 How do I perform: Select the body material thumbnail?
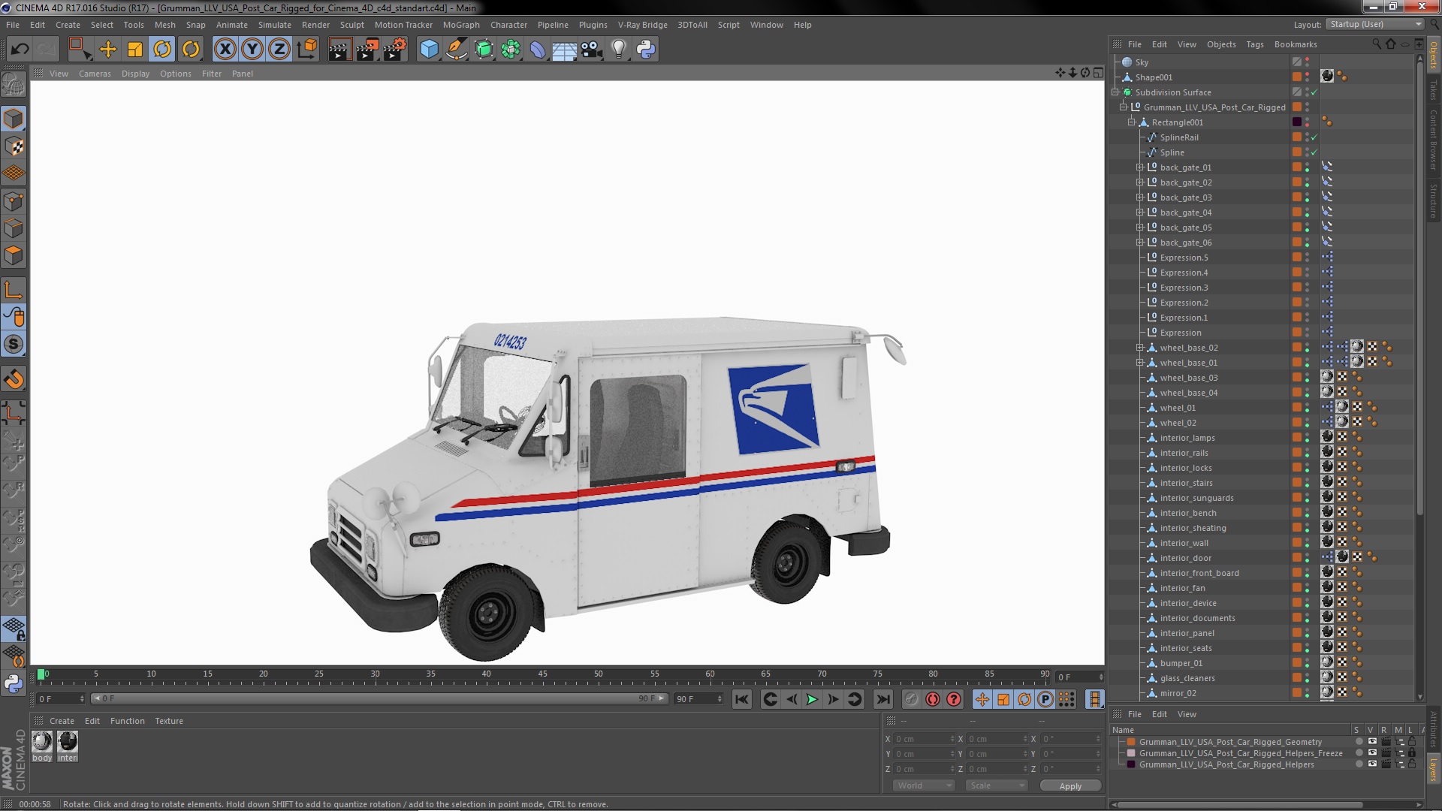coord(42,742)
